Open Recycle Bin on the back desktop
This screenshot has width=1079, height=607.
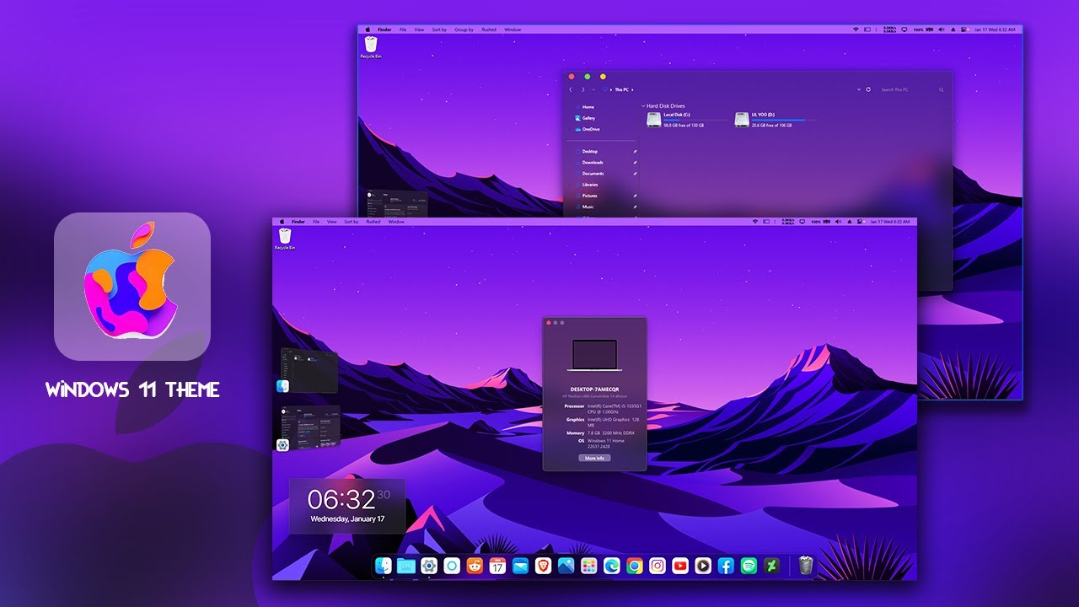pos(371,47)
